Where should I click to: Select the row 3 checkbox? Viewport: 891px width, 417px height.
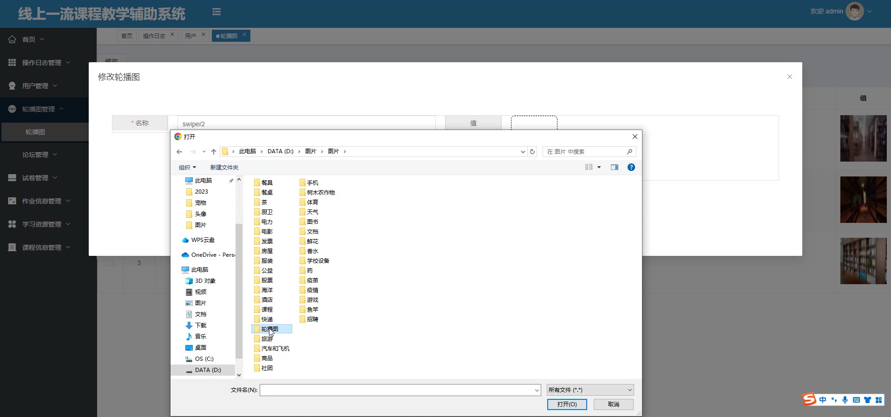pos(110,263)
